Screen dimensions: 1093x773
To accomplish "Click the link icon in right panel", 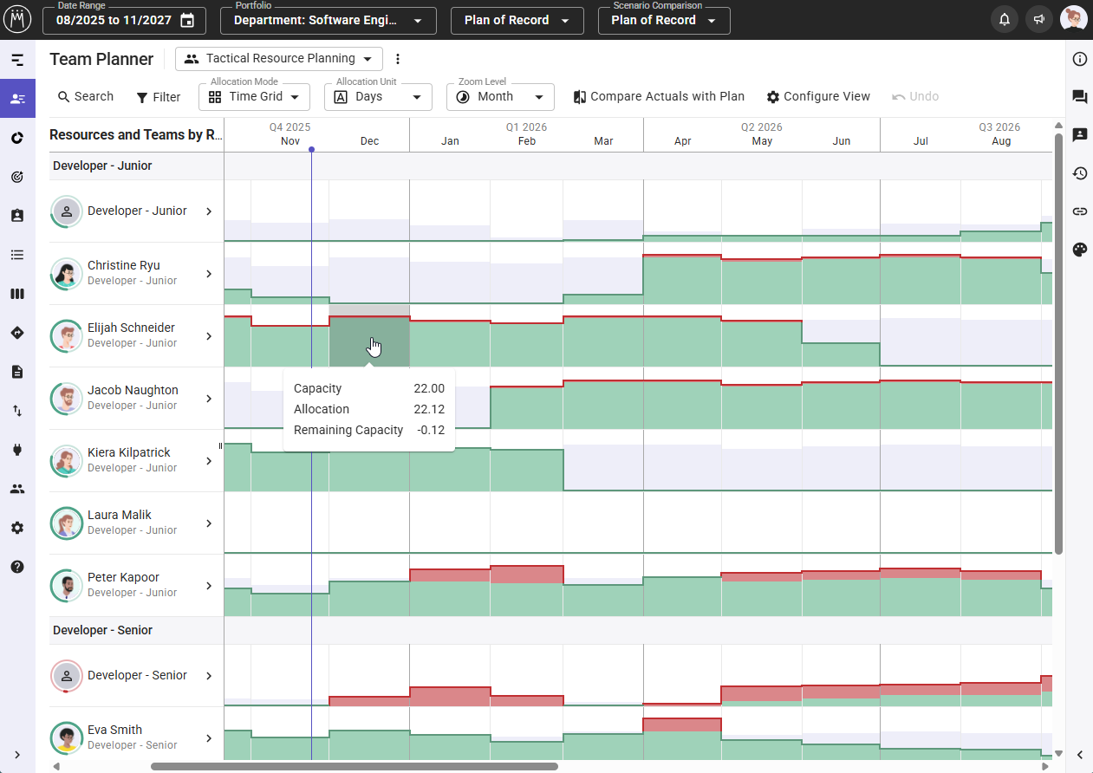I will (x=1079, y=211).
